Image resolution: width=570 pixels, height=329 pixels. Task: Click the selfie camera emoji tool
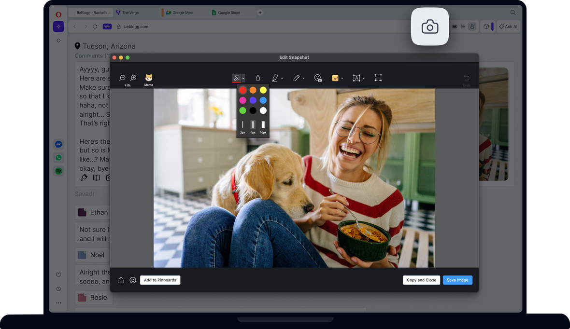click(x=317, y=78)
